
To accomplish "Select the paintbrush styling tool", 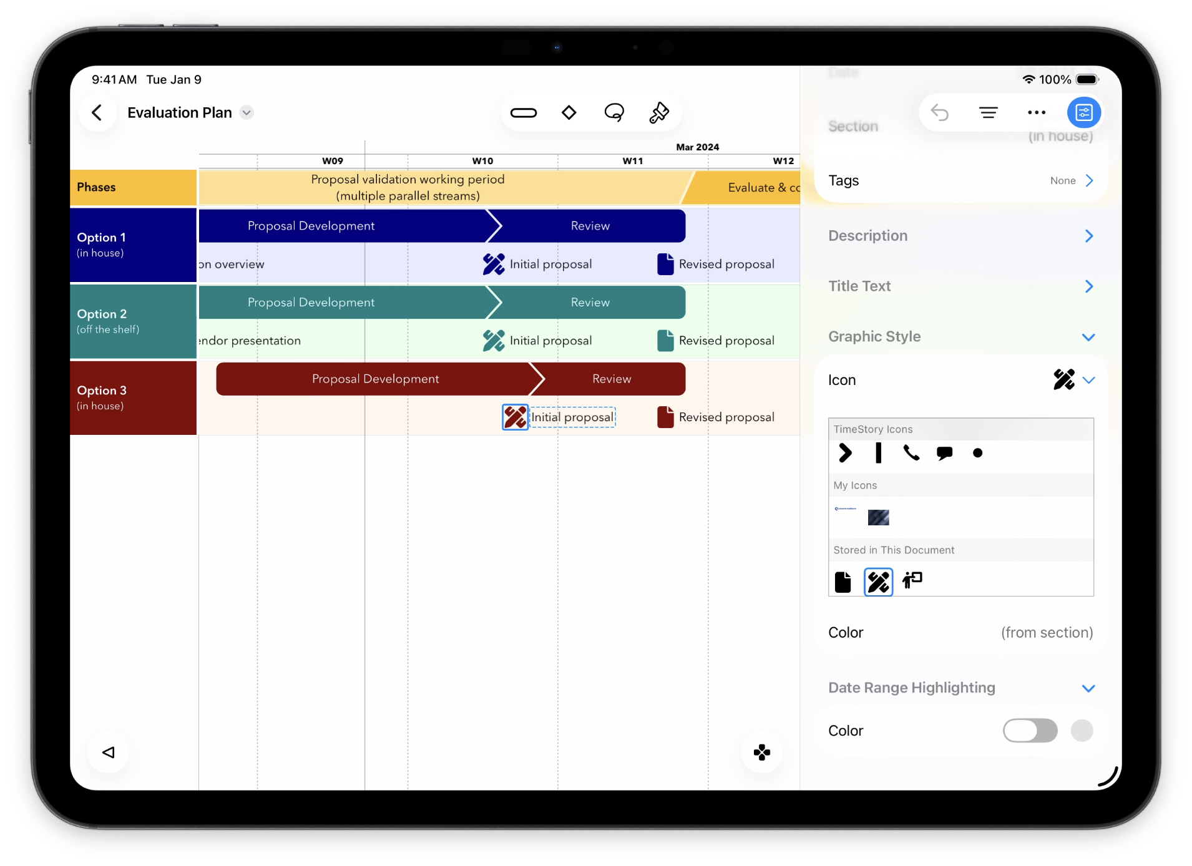I will pyautogui.click(x=660, y=112).
